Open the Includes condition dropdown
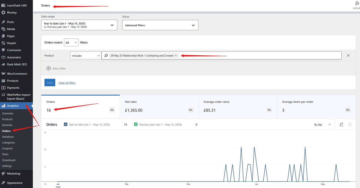The height and width of the screenshot is (188, 360). click(86, 56)
